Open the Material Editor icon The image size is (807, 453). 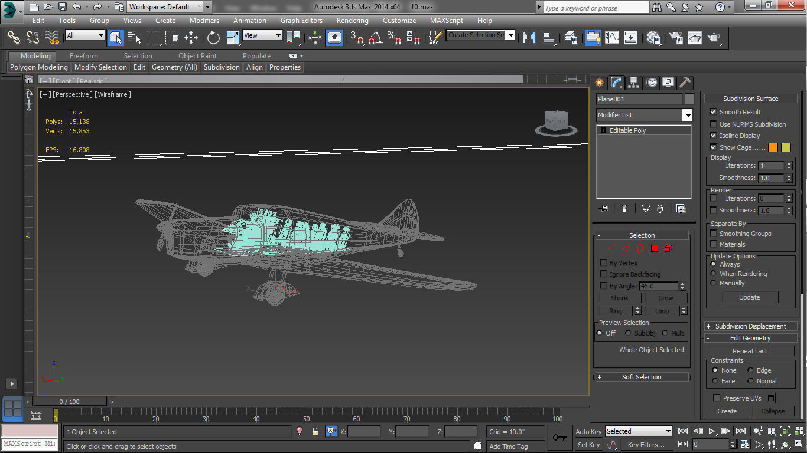coord(653,38)
